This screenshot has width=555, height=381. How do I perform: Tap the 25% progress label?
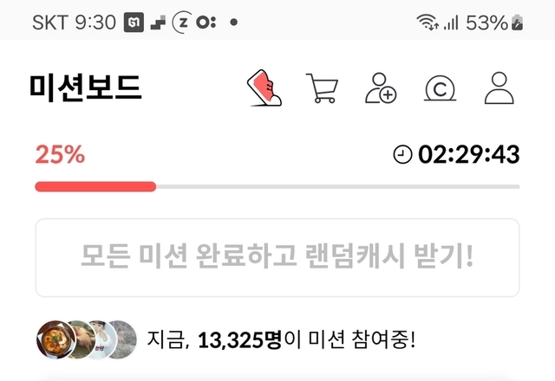(x=60, y=154)
